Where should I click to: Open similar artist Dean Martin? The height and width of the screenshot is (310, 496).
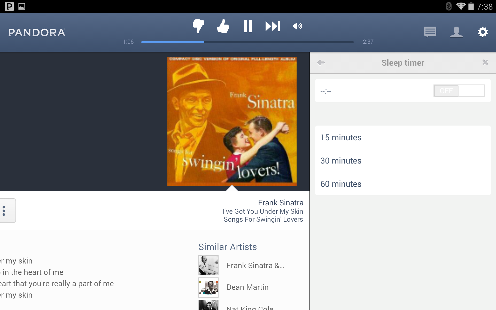247,287
